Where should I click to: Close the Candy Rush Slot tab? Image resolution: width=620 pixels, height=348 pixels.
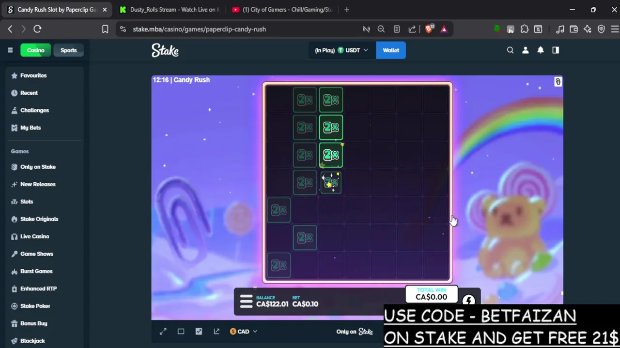[x=105, y=10]
